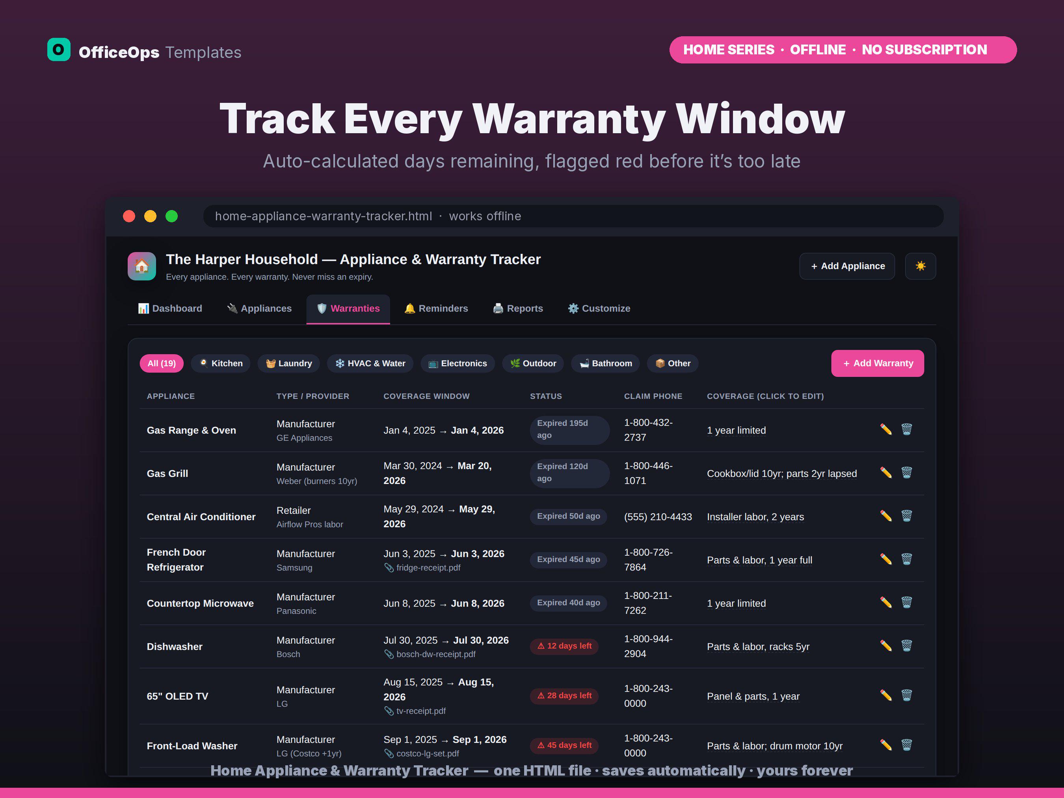Open costco-lg-set.pdf attachment
This screenshot has width=1064, height=798.
click(x=421, y=753)
